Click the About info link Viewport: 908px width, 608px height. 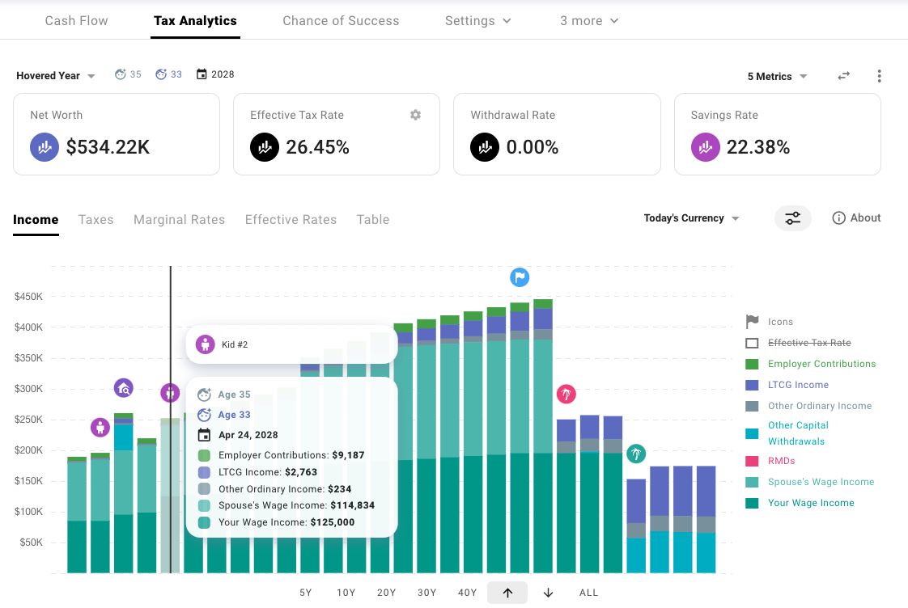click(x=855, y=217)
